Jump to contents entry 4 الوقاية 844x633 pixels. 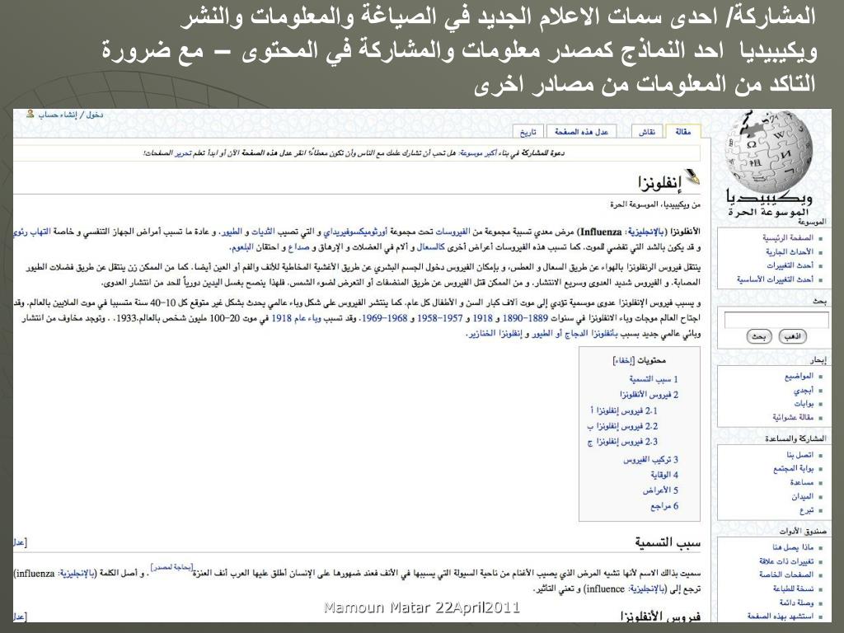click(x=664, y=475)
